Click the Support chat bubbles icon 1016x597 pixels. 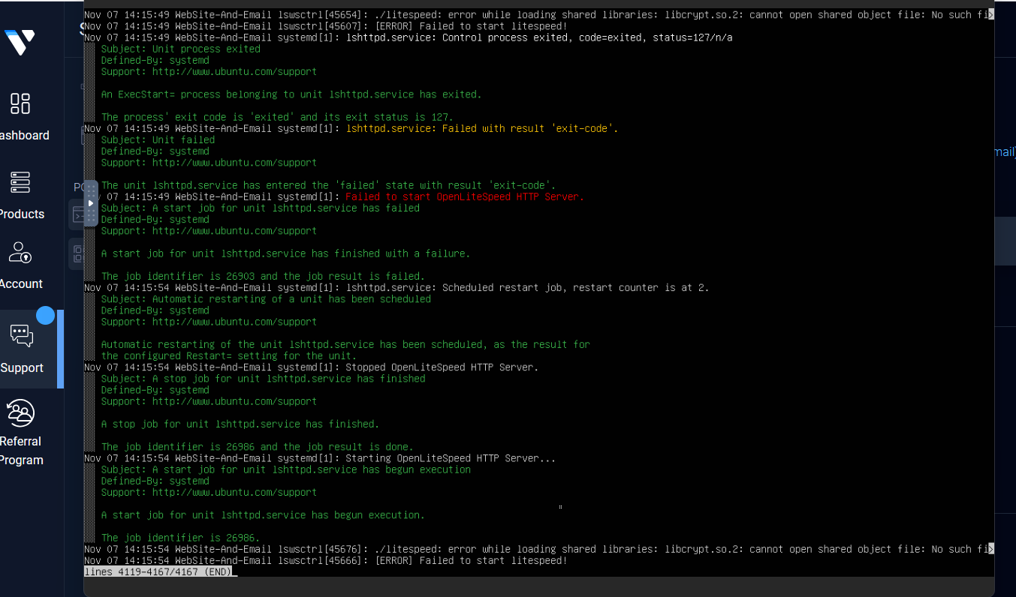[x=22, y=335]
